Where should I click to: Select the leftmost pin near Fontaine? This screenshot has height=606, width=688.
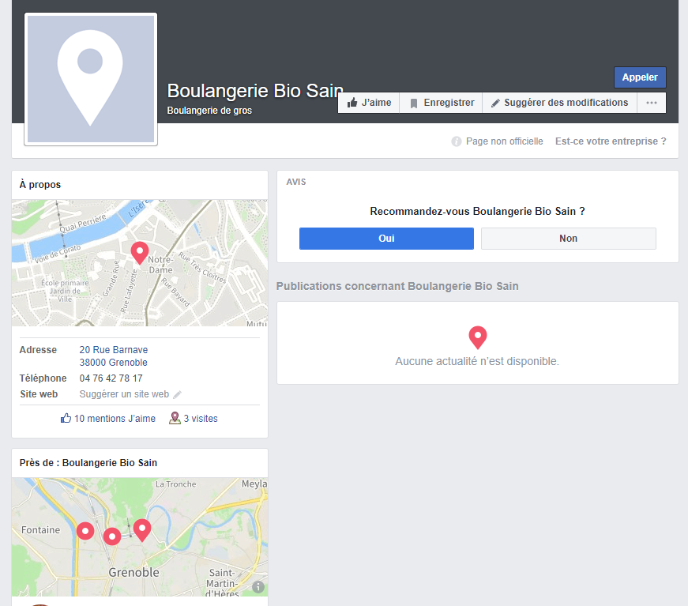pyautogui.click(x=85, y=531)
